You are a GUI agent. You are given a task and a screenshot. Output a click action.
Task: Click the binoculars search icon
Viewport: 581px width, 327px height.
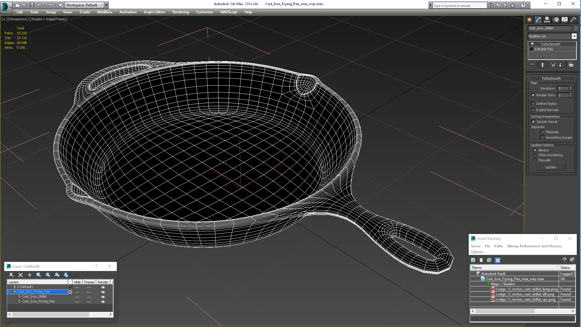point(491,5)
